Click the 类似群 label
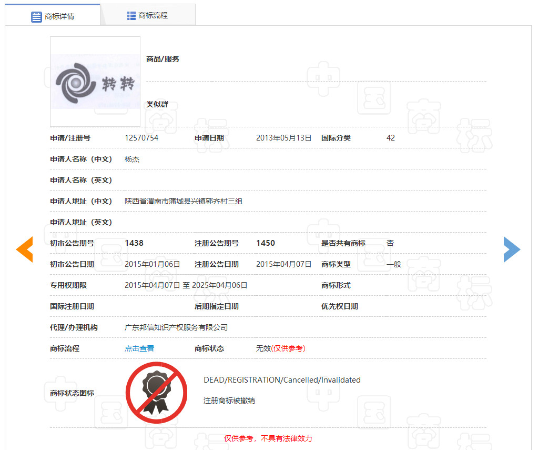The height and width of the screenshot is (450, 538). coord(157,104)
